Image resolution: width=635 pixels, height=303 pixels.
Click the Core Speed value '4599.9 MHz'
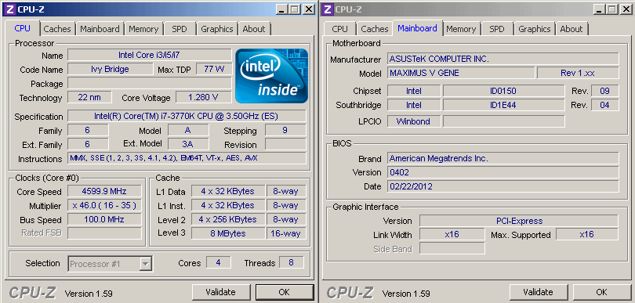pyautogui.click(x=104, y=191)
